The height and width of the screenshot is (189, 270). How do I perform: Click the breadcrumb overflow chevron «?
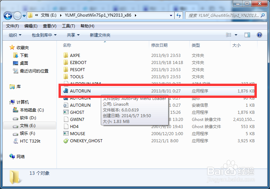click(37, 15)
